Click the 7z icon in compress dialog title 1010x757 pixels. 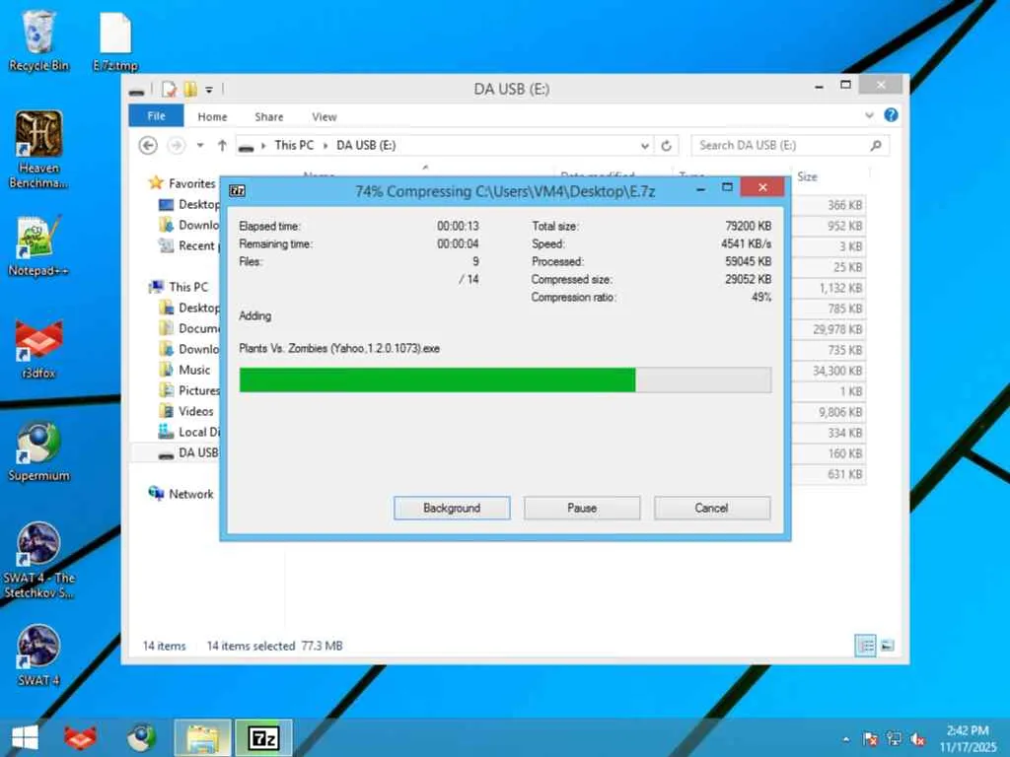237,190
